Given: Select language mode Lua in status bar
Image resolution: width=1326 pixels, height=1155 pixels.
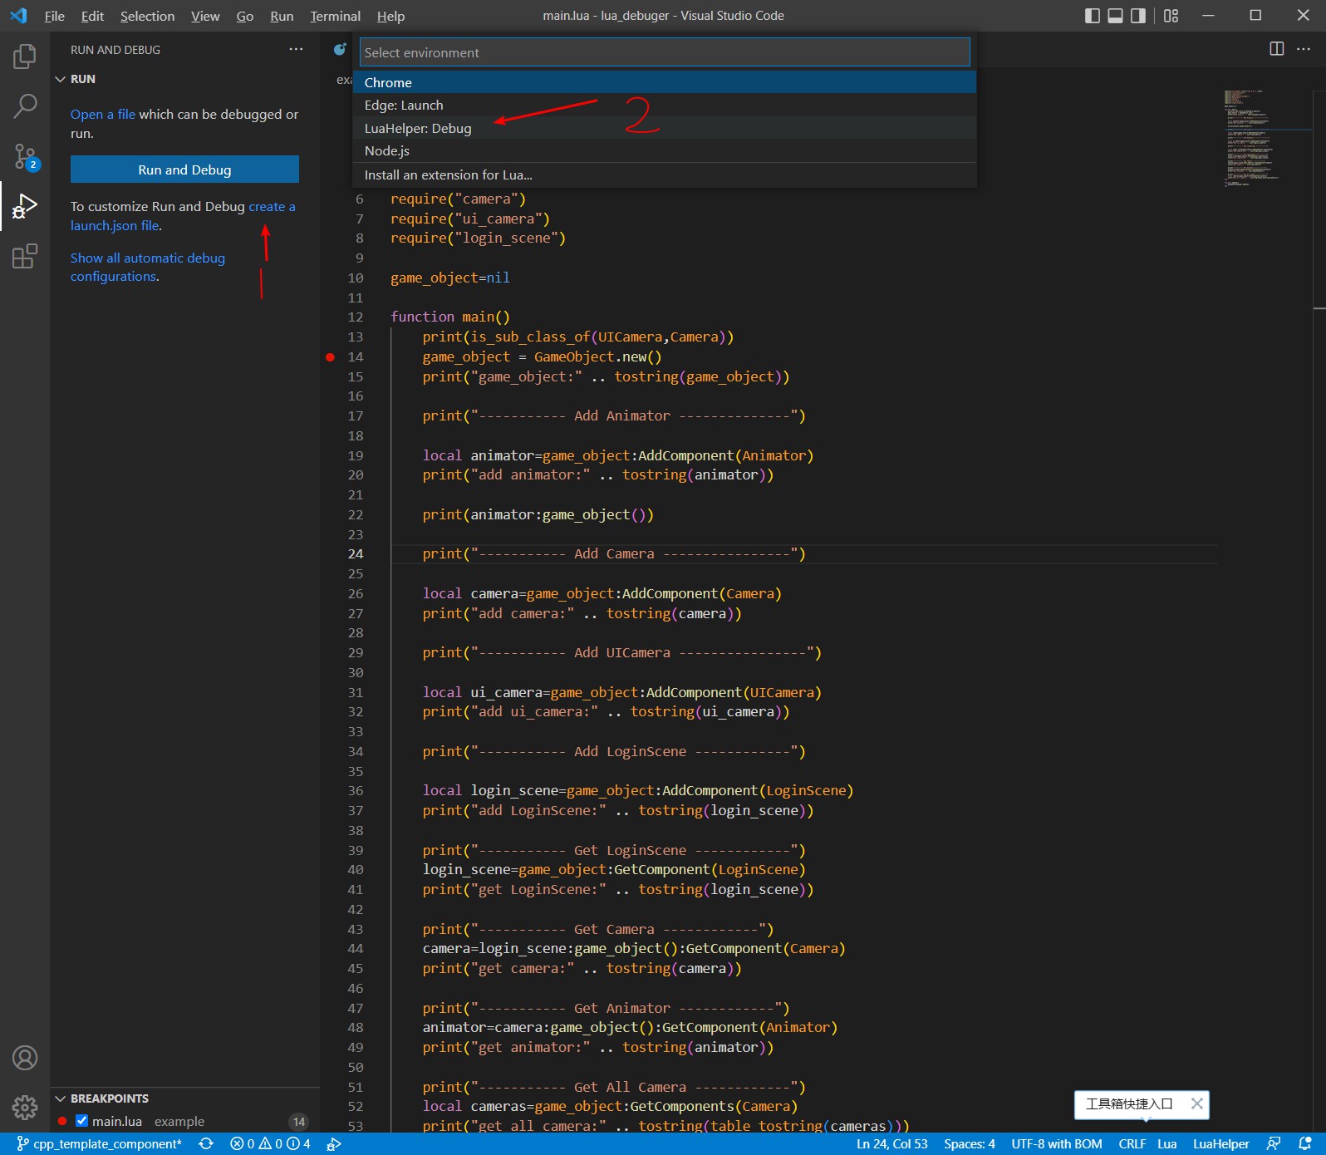Looking at the screenshot, I should point(1166,1144).
